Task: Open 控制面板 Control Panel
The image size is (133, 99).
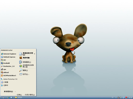Action: 25,62
